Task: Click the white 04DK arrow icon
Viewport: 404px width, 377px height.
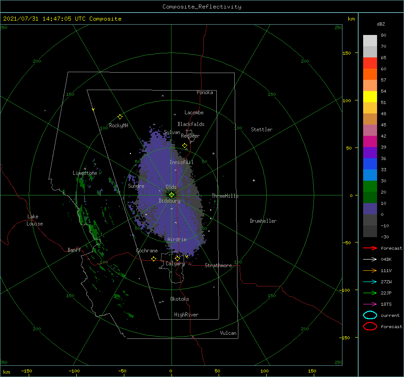Action: (x=370, y=260)
